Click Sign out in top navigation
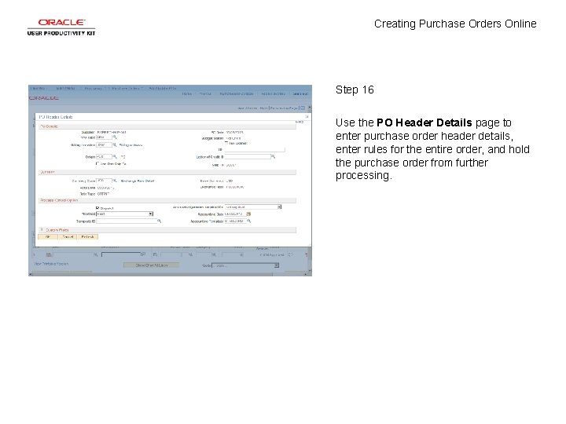566x424 pixels. pos(300,93)
